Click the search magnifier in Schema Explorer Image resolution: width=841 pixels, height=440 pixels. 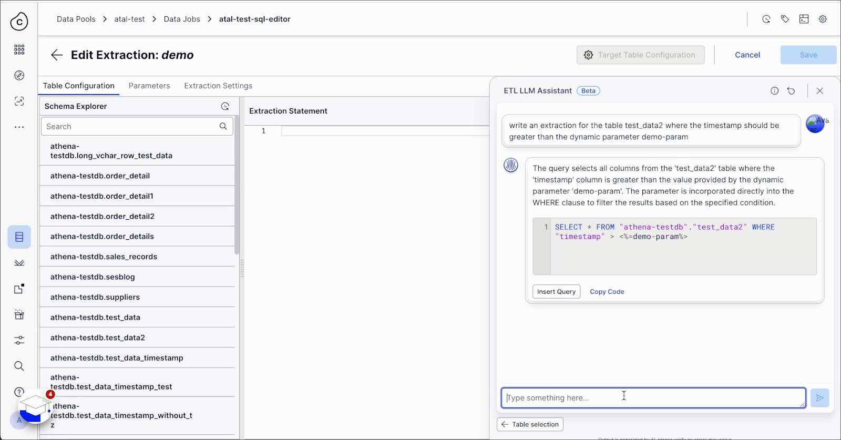tap(223, 126)
